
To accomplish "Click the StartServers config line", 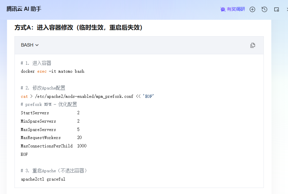I will coord(50,113).
